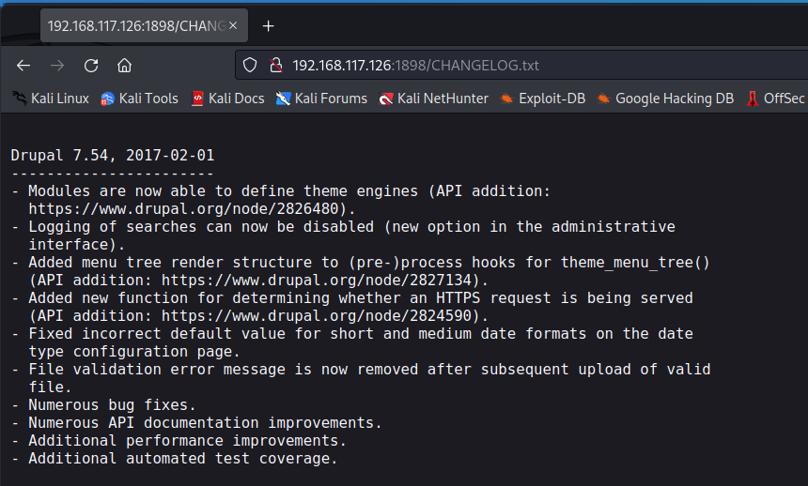Close the 192.168.117.126 CHANGELOG tab
The height and width of the screenshot is (486, 808).
(233, 25)
